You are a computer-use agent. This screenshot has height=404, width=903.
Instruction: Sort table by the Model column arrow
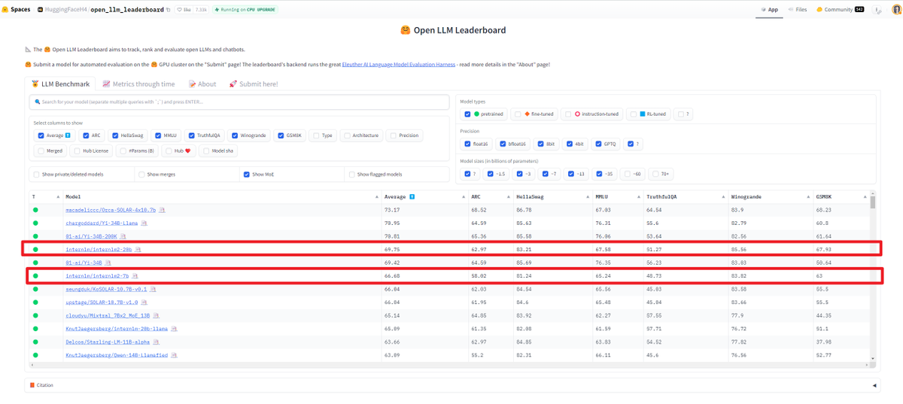[x=377, y=196]
